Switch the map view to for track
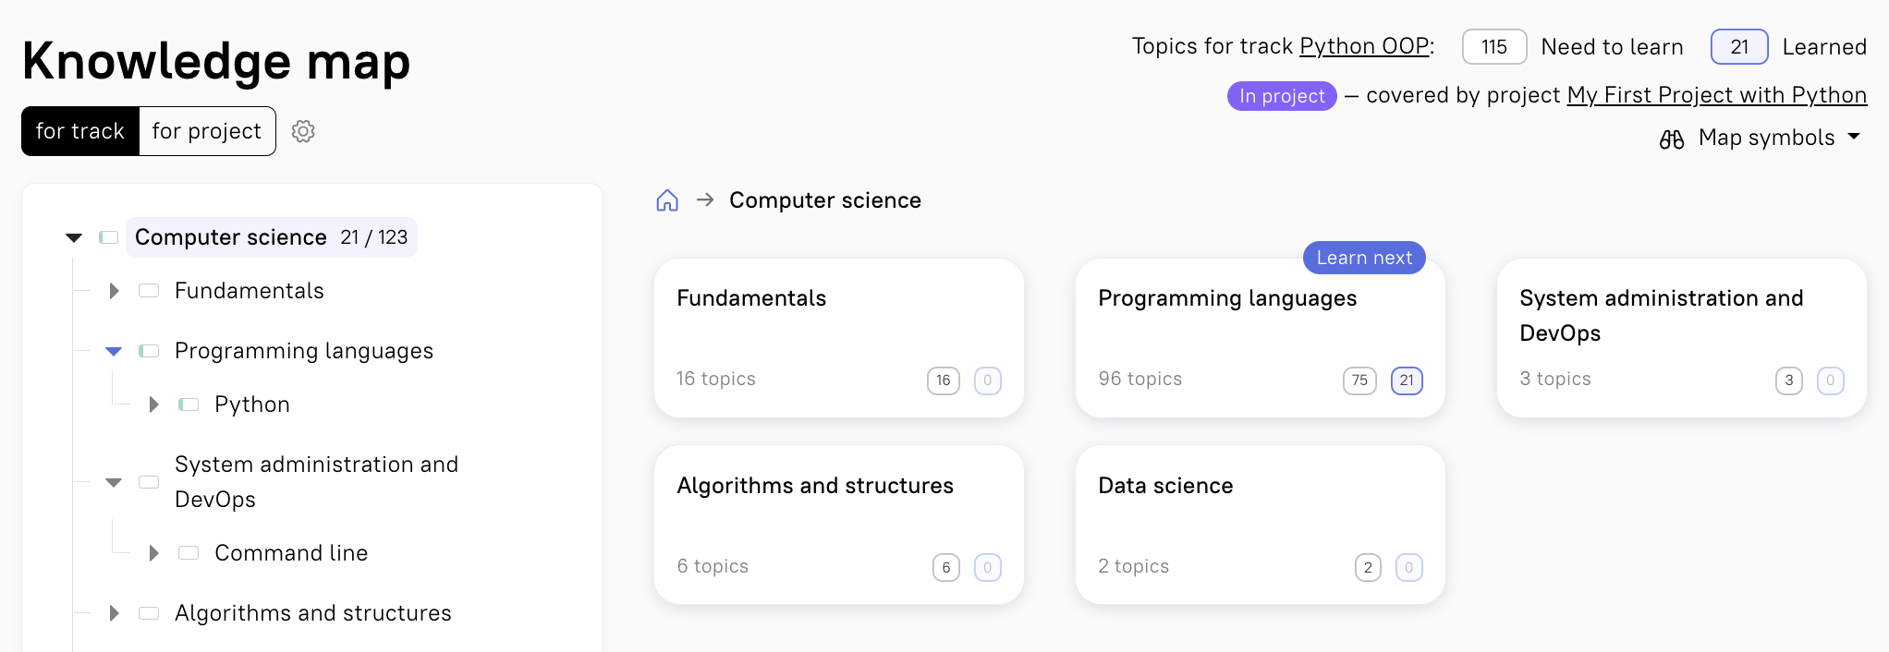 click(80, 131)
